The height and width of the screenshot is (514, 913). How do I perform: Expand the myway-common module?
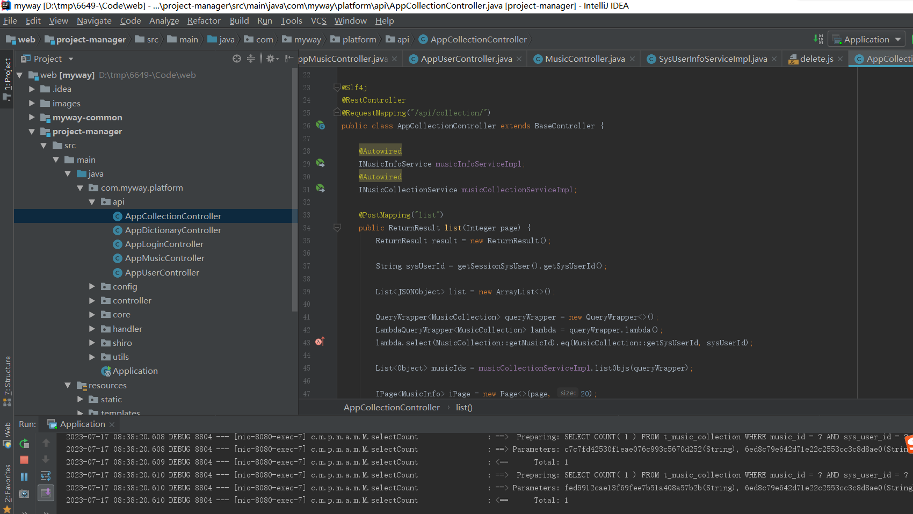(x=32, y=117)
